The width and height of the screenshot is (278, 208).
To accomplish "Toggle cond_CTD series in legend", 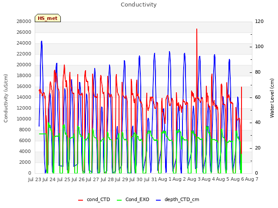I will [x=99, y=199].
